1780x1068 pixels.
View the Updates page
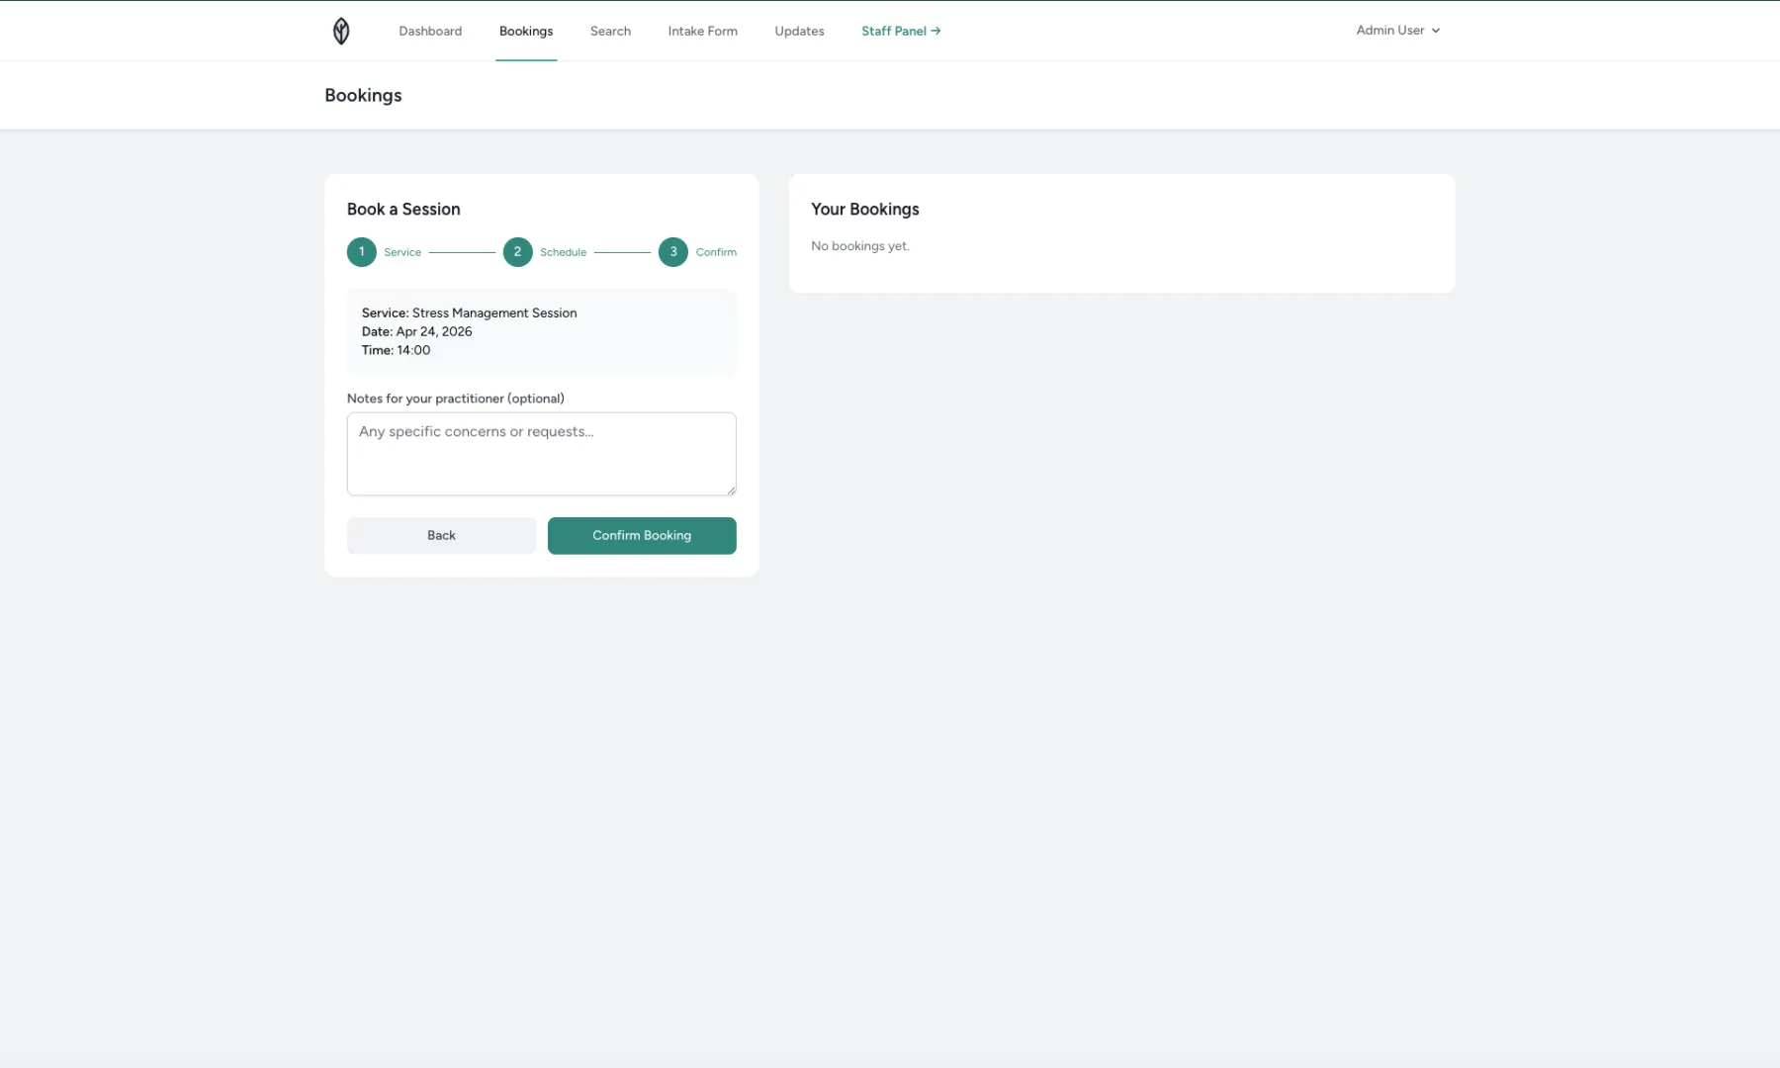coord(798,31)
